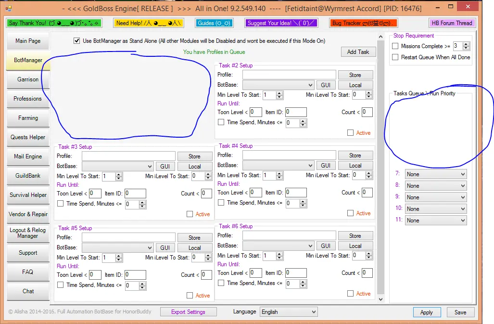Open the queue priority 11 dropdown
Screen dimensions: 494x324
(x=436, y=220)
